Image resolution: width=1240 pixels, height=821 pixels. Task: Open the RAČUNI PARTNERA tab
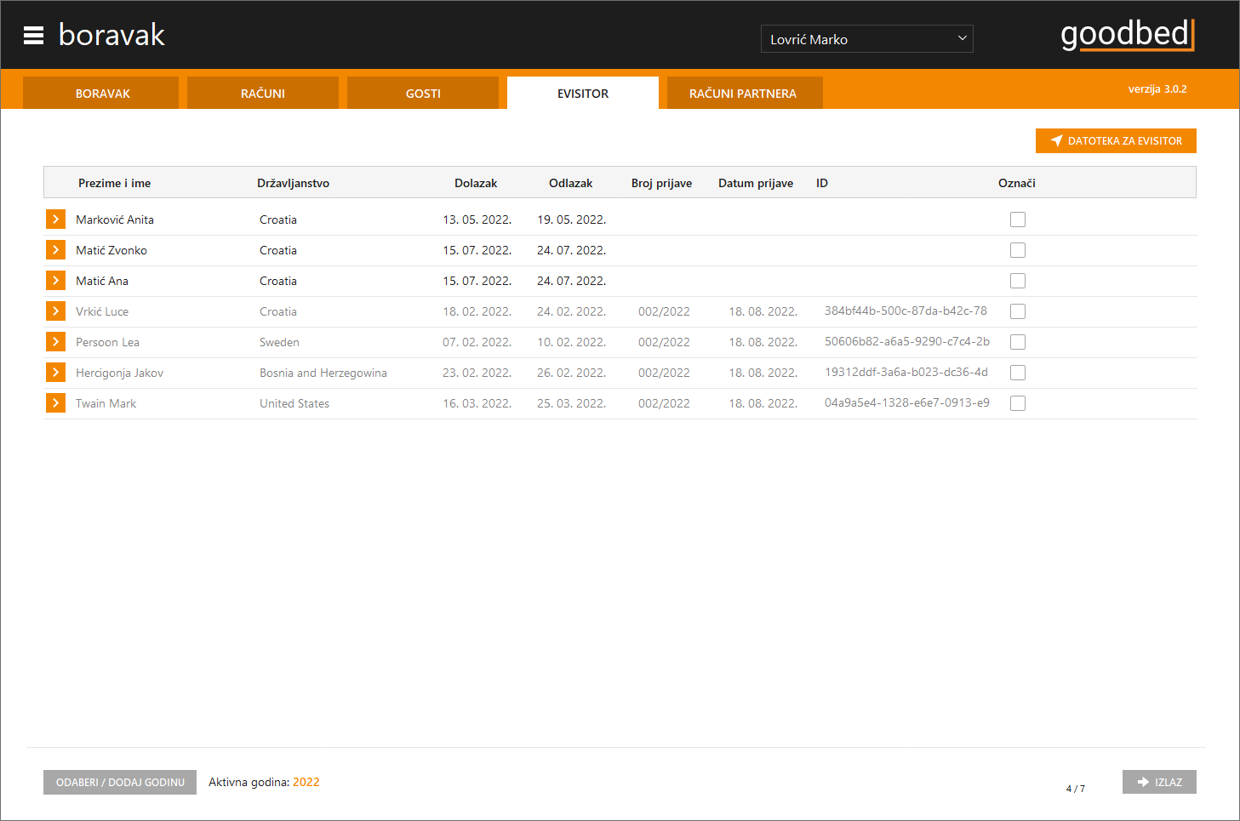[x=743, y=93]
